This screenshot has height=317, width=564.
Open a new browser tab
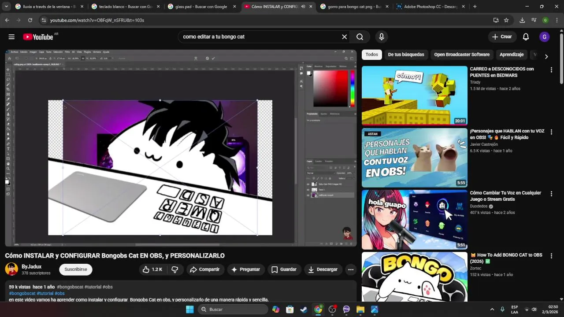[x=475, y=7]
